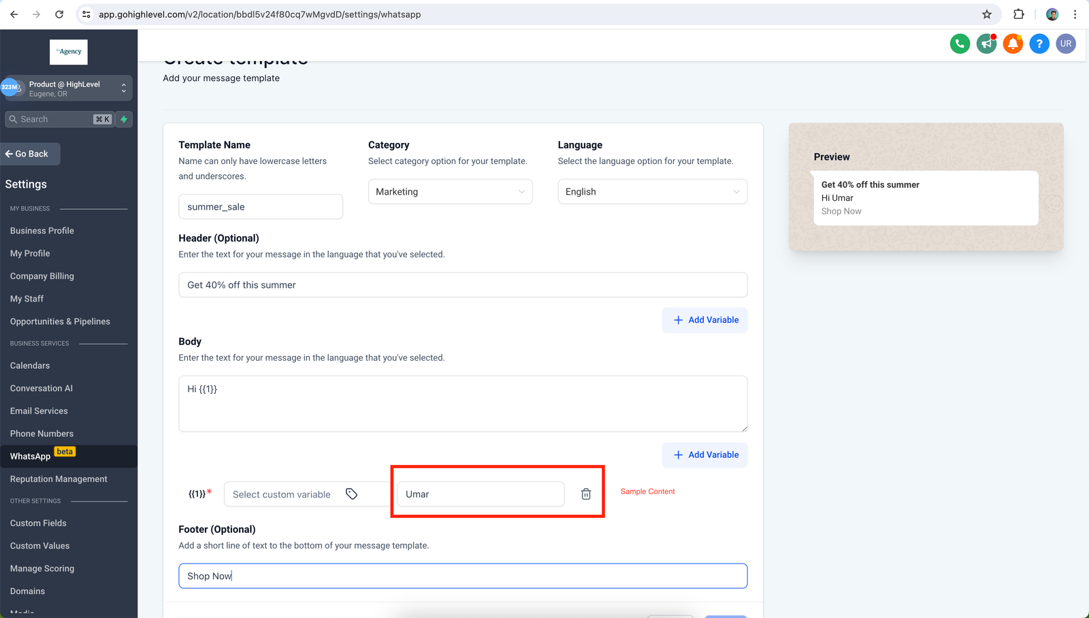The width and height of the screenshot is (1089, 618).
Task: Open the orange notifications bell
Action: tap(1013, 44)
